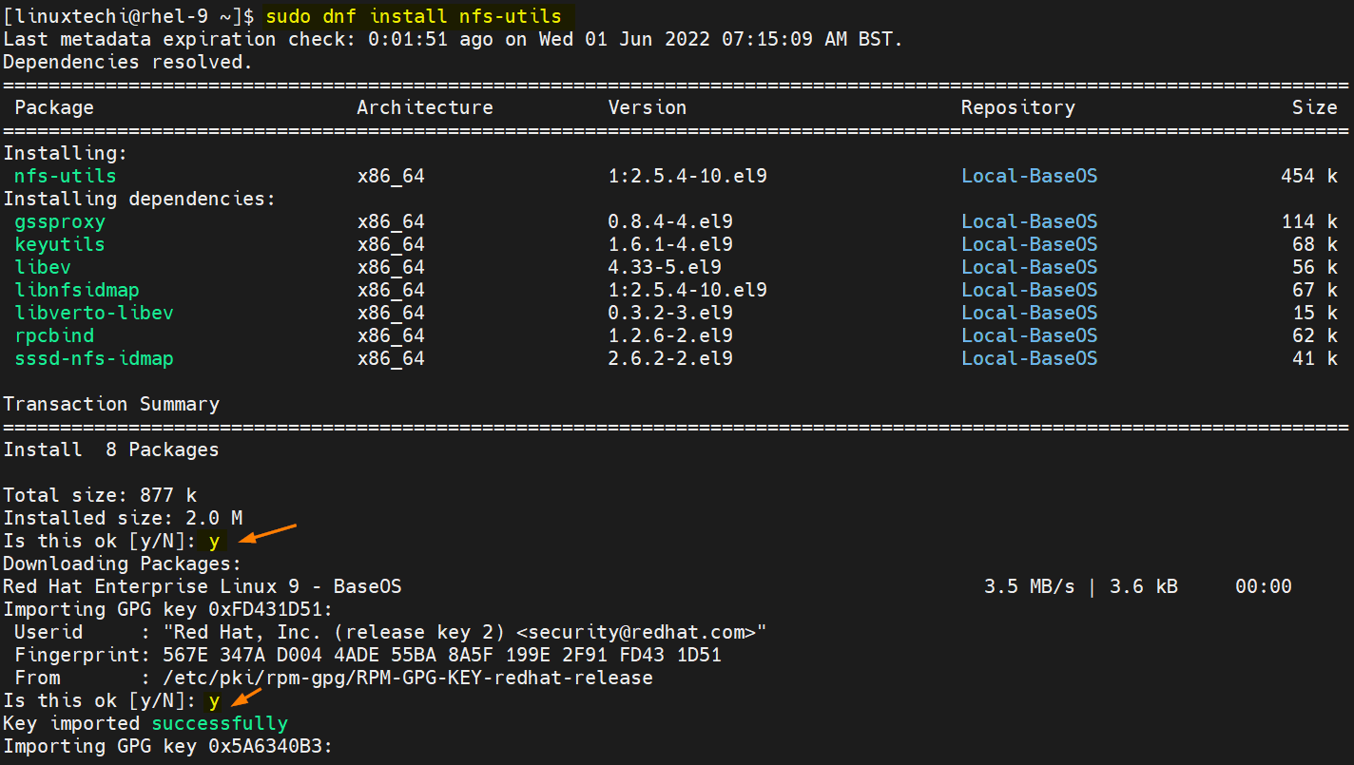Screen dimensions: 1354x765
Task: Click the sssd-nfs-idmap package name
Action: (94, 358)
